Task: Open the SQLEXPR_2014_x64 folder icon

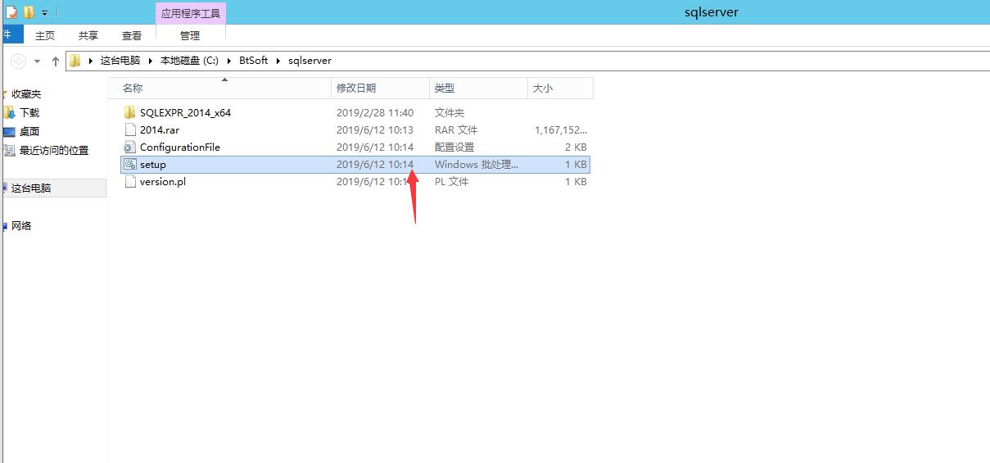Action: point(129,112)
